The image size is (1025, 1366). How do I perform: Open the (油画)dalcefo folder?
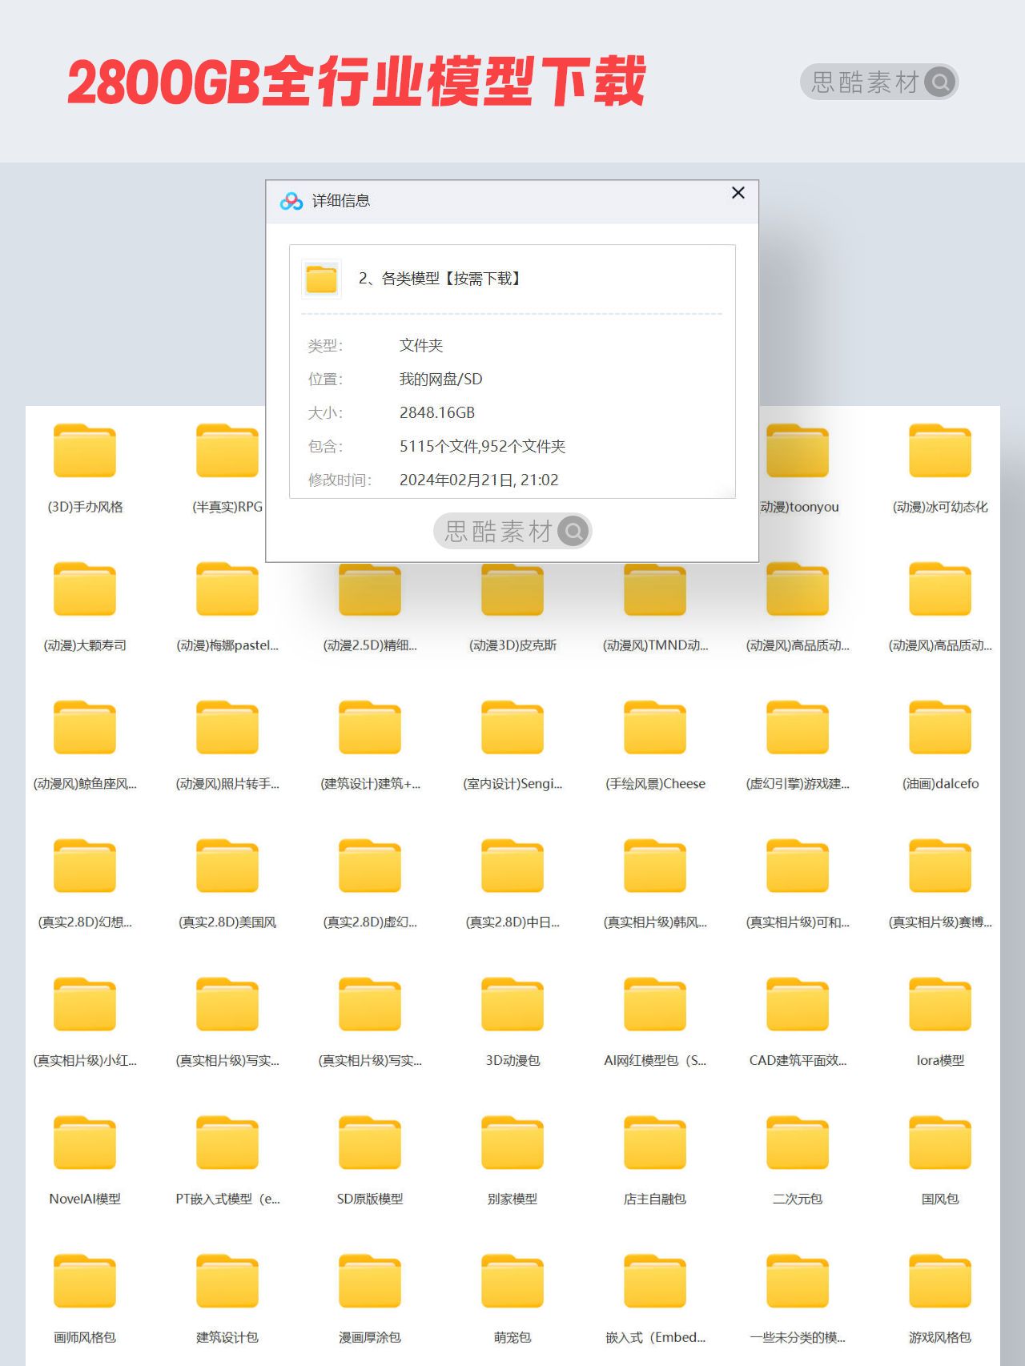[940, 727]
